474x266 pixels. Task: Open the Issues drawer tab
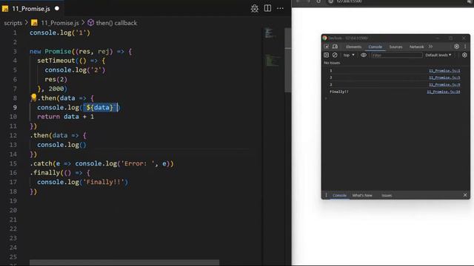point(387,195)
